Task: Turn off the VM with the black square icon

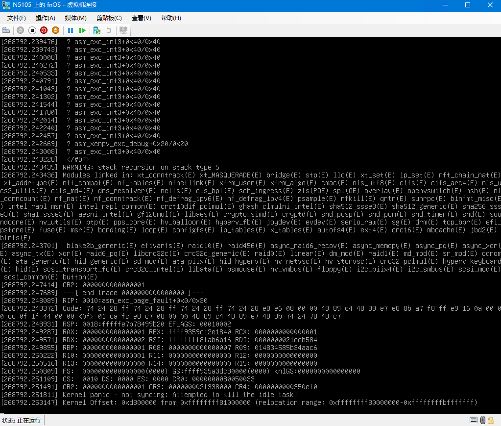Action: coord(32,30)
